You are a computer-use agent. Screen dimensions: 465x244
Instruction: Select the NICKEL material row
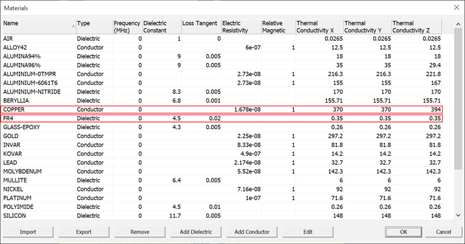click(x=222, y=189)
